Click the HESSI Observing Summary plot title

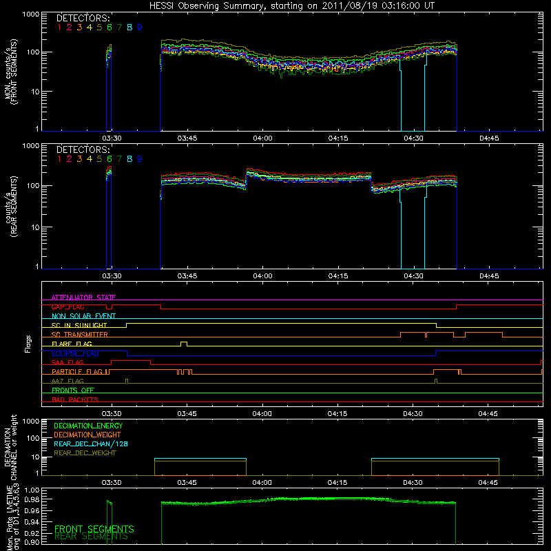(x=292, y=6)
